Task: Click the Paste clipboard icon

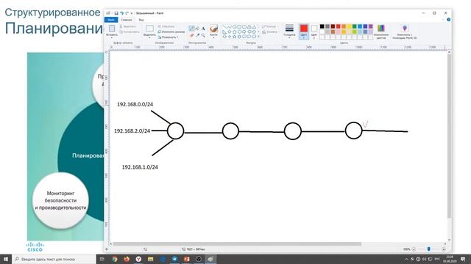Action: (x=112, y=29)
